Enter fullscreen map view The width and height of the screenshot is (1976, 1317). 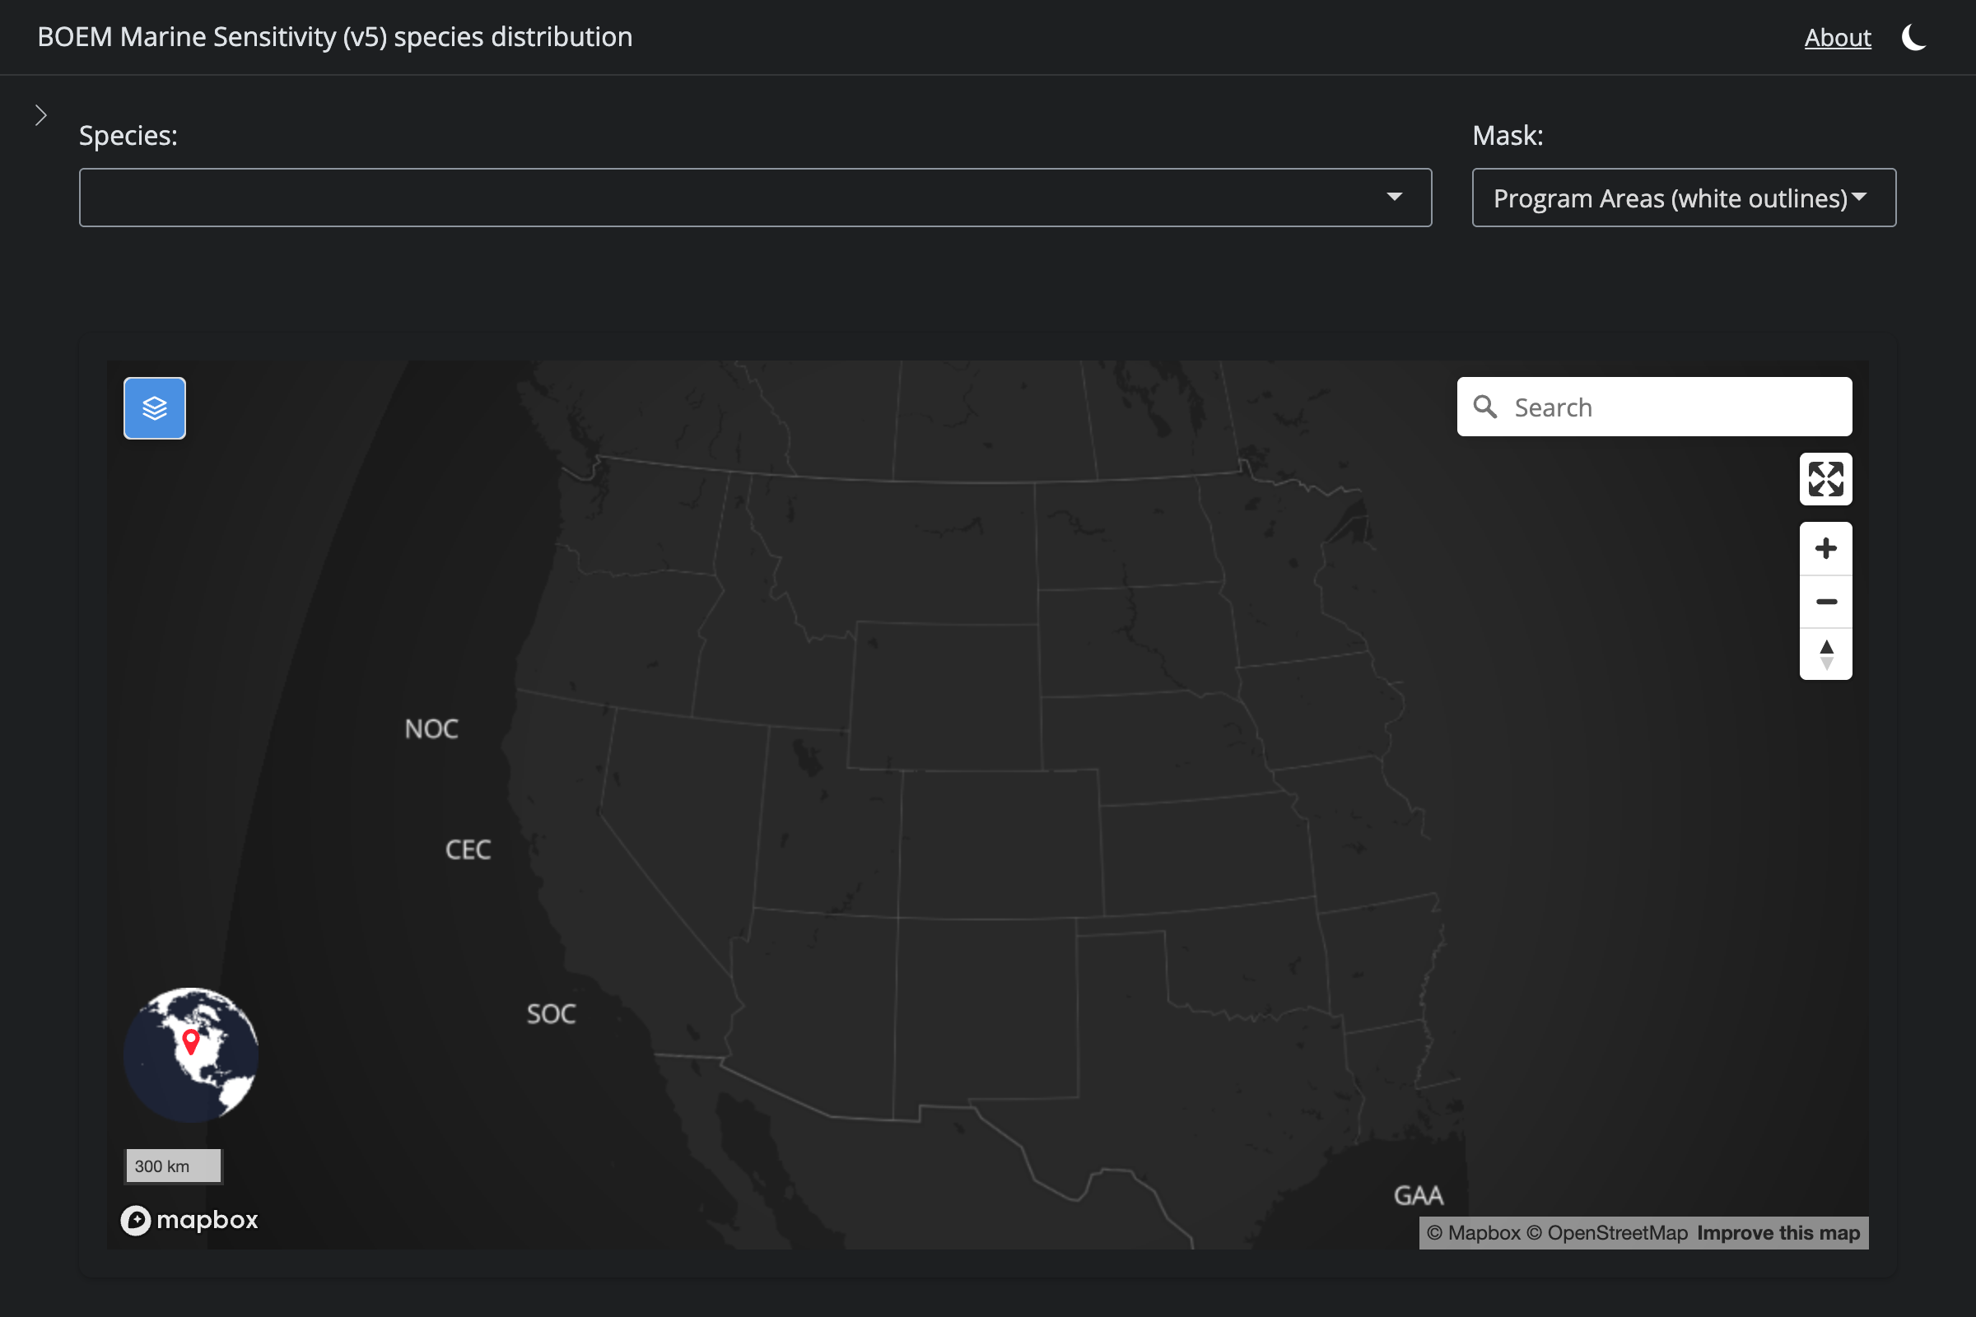coord(1825,480)
